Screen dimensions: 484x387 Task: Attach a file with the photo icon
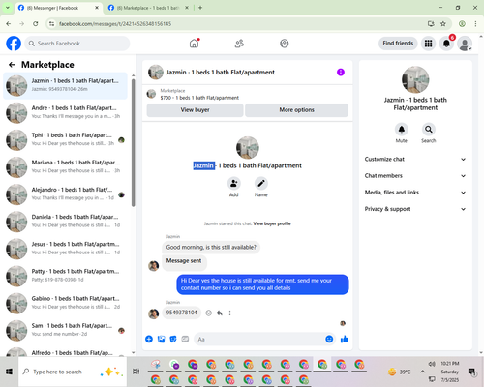tap(161, 339)
